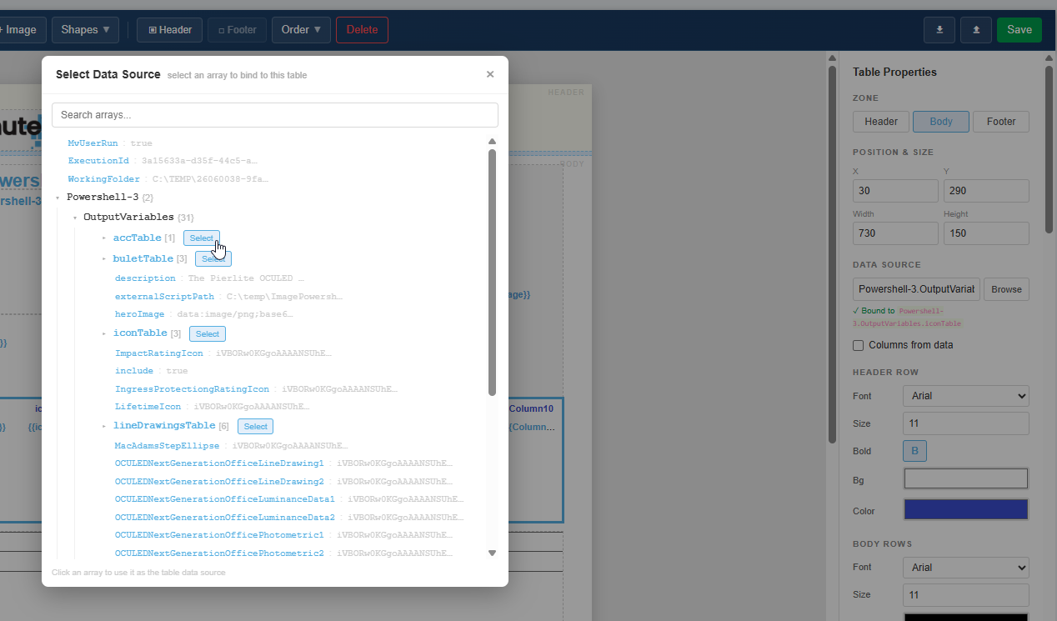Click the Y position field
Screen dimensions: 1057x621
point(986,191)
